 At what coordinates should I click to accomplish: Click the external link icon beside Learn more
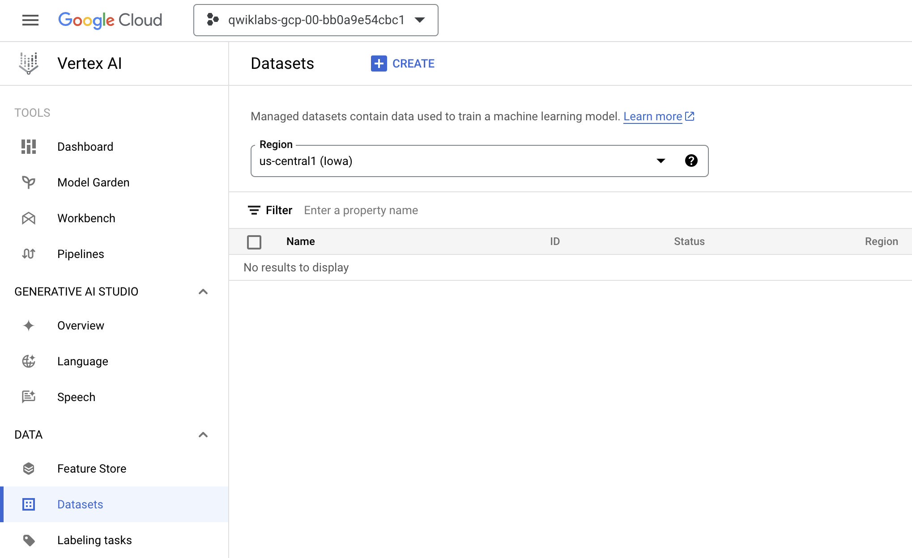point(690,116)
